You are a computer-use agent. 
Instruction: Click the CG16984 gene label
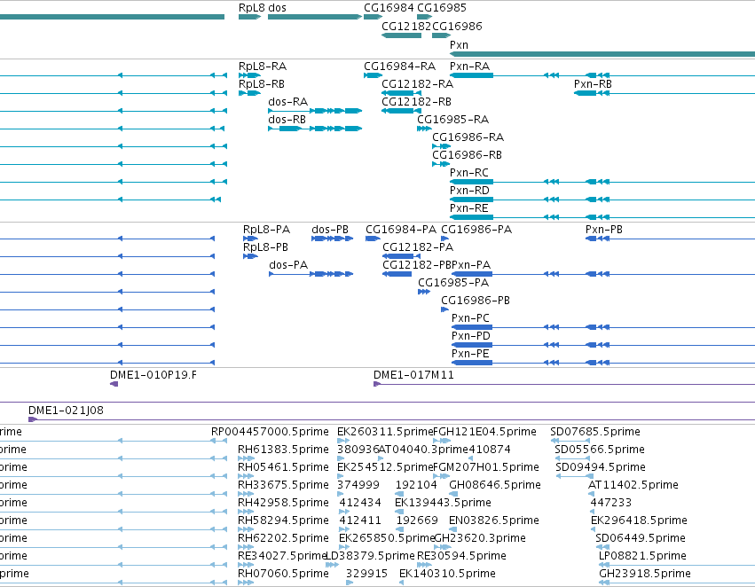pyautogui.click(x=389, y=8)
